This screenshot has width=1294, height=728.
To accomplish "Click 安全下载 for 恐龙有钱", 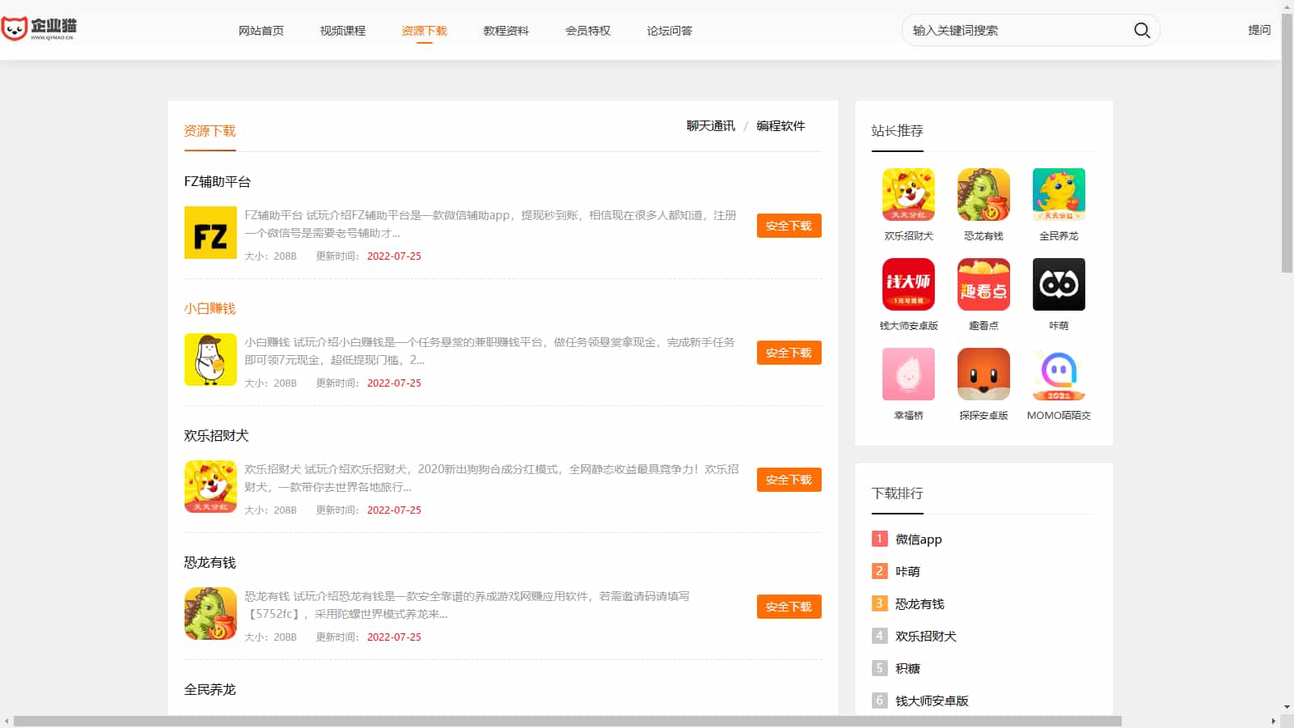I will click(789, 607).
